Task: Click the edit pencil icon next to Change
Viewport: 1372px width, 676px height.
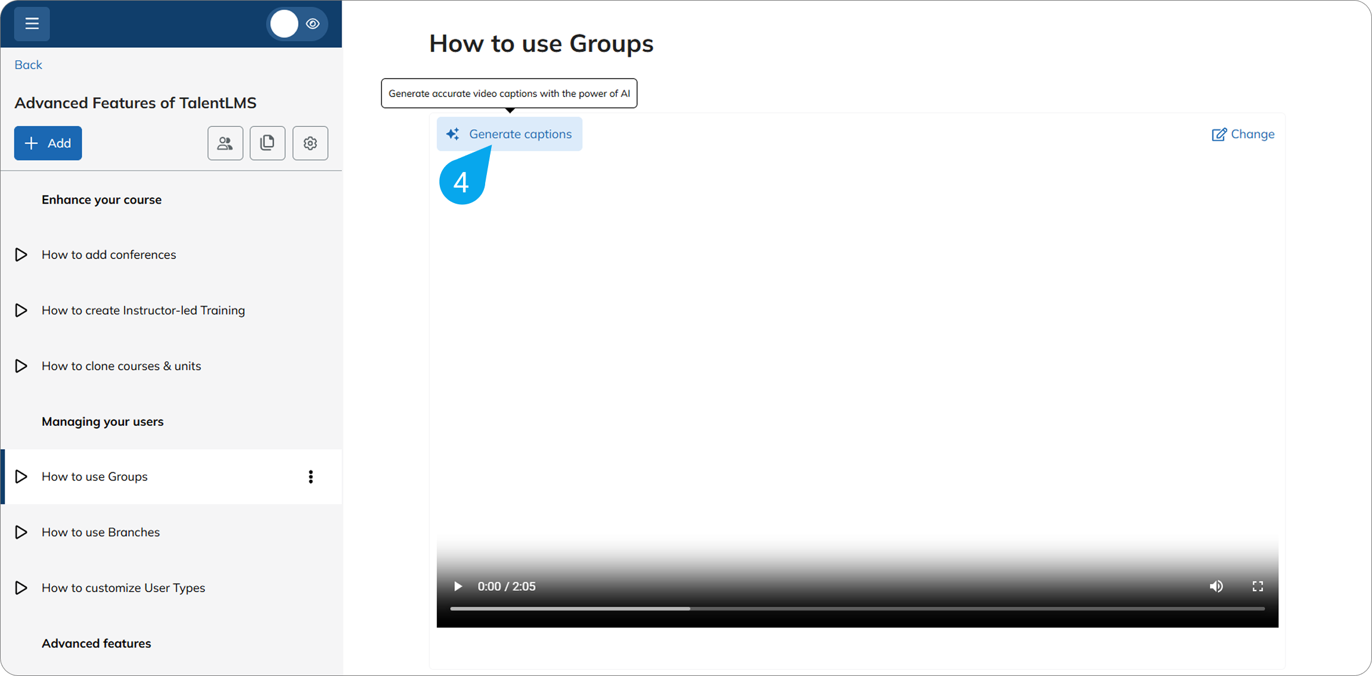Action: point(1219,134)
